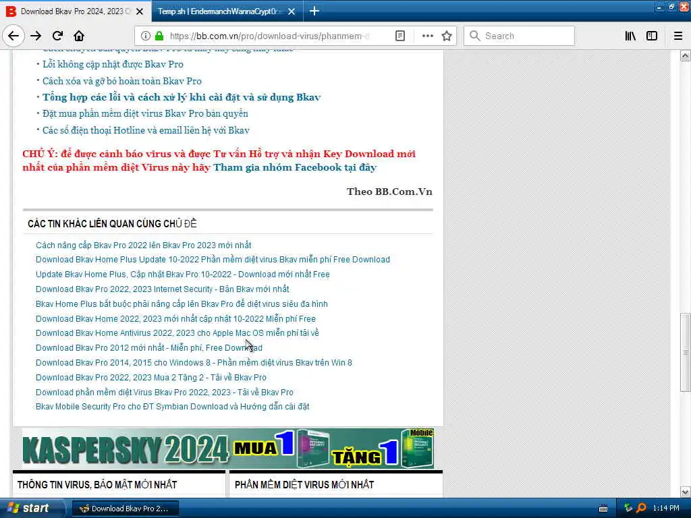Go forward to the next page

(x=36, y=36)
